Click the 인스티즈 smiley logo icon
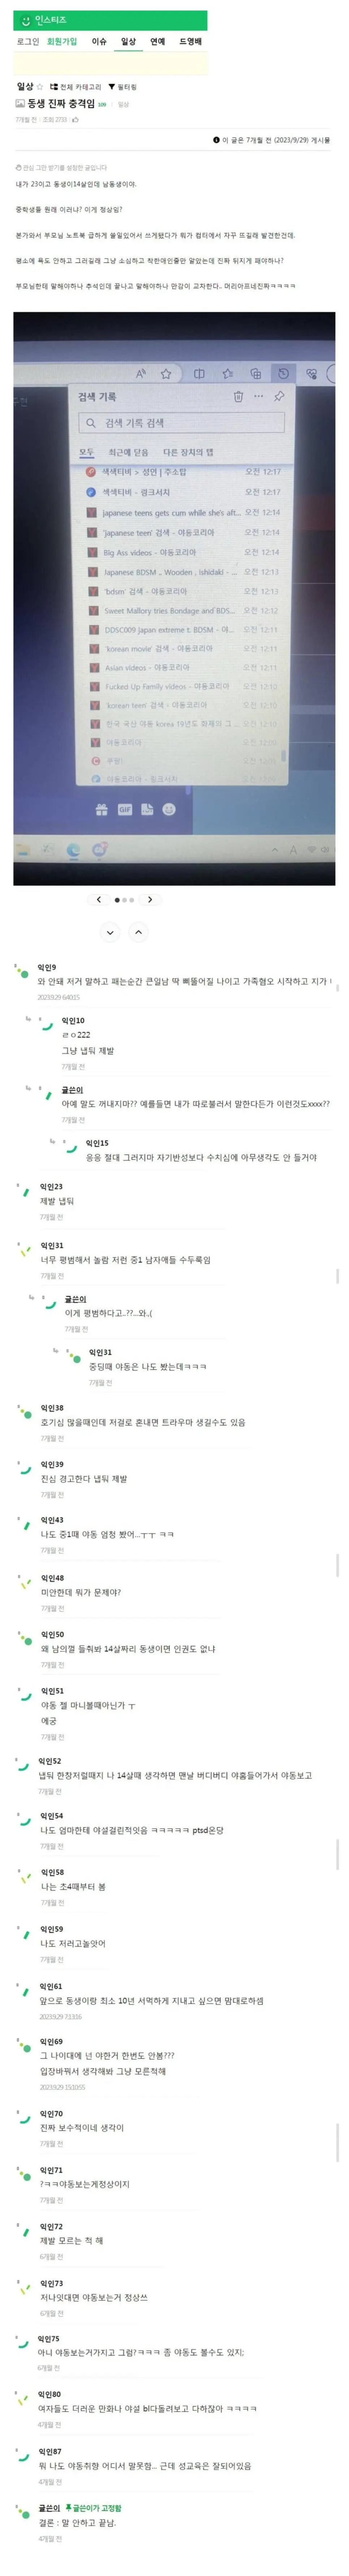349x2576 pixels. 26,20
